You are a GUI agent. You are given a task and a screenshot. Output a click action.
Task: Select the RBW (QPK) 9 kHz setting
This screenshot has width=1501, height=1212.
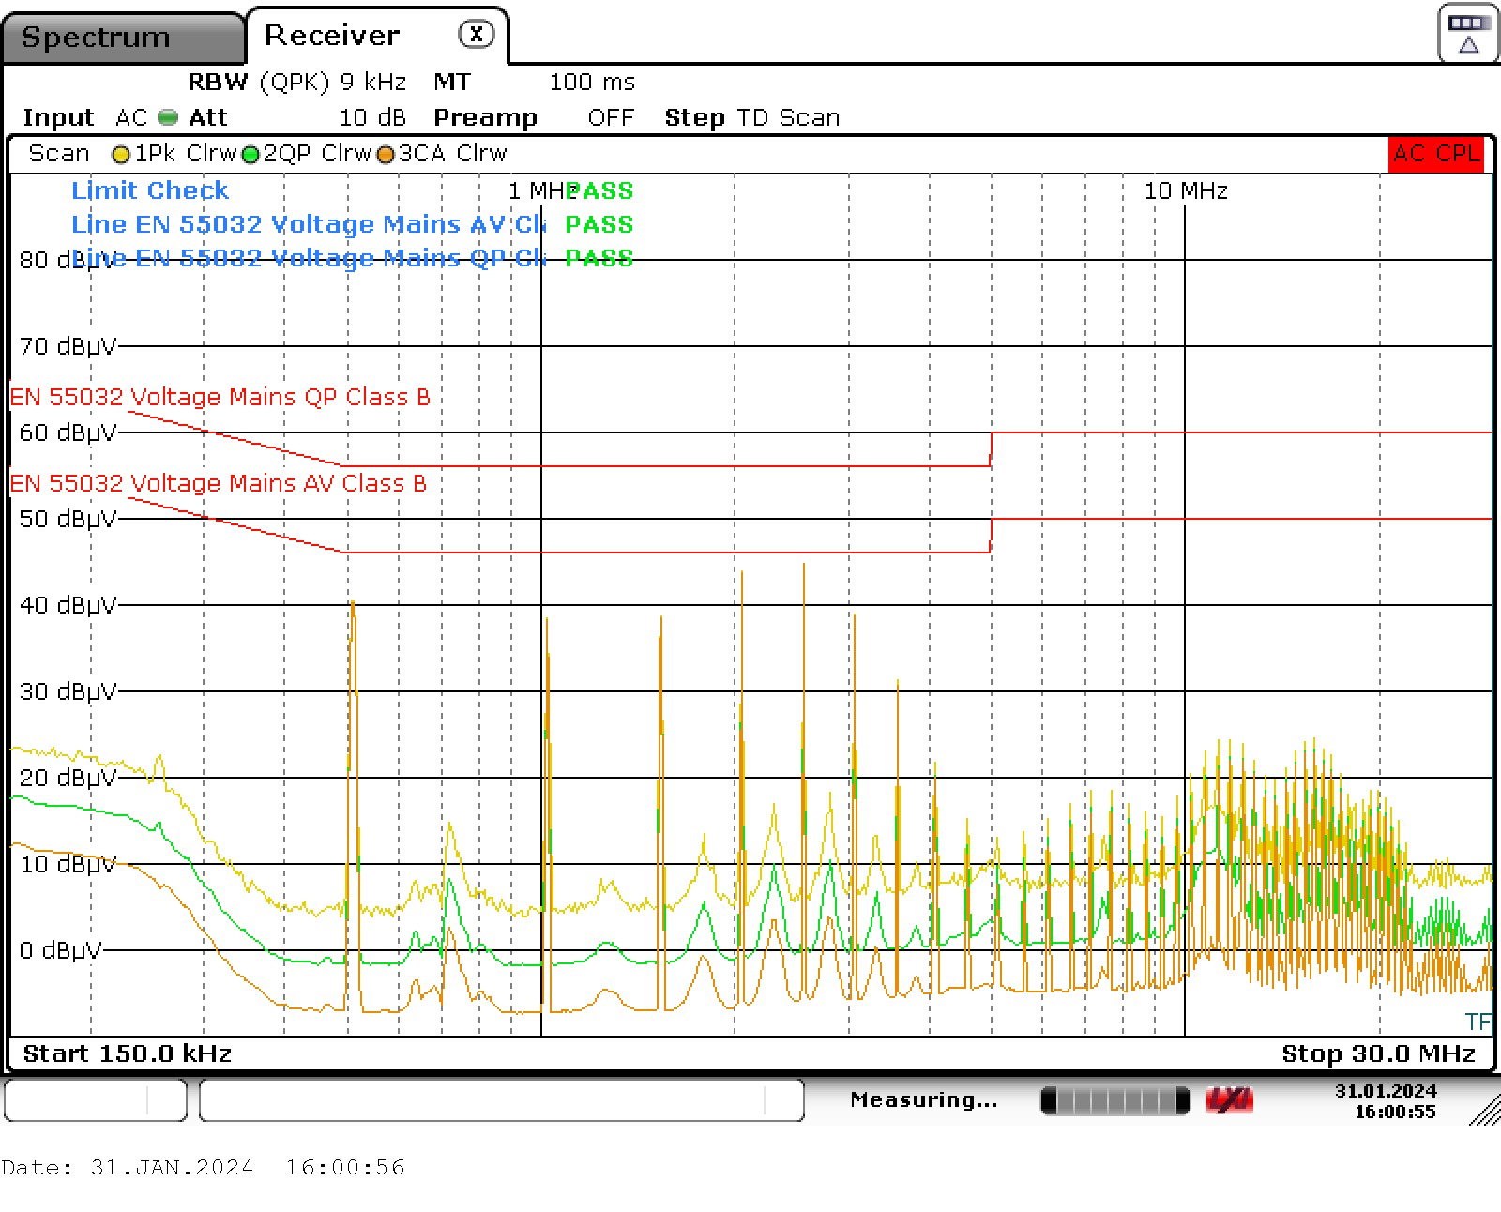point(296,83)
